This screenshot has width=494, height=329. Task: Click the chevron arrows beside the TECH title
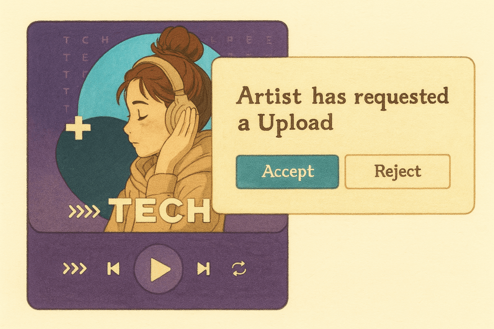click(x=84, y=212)
